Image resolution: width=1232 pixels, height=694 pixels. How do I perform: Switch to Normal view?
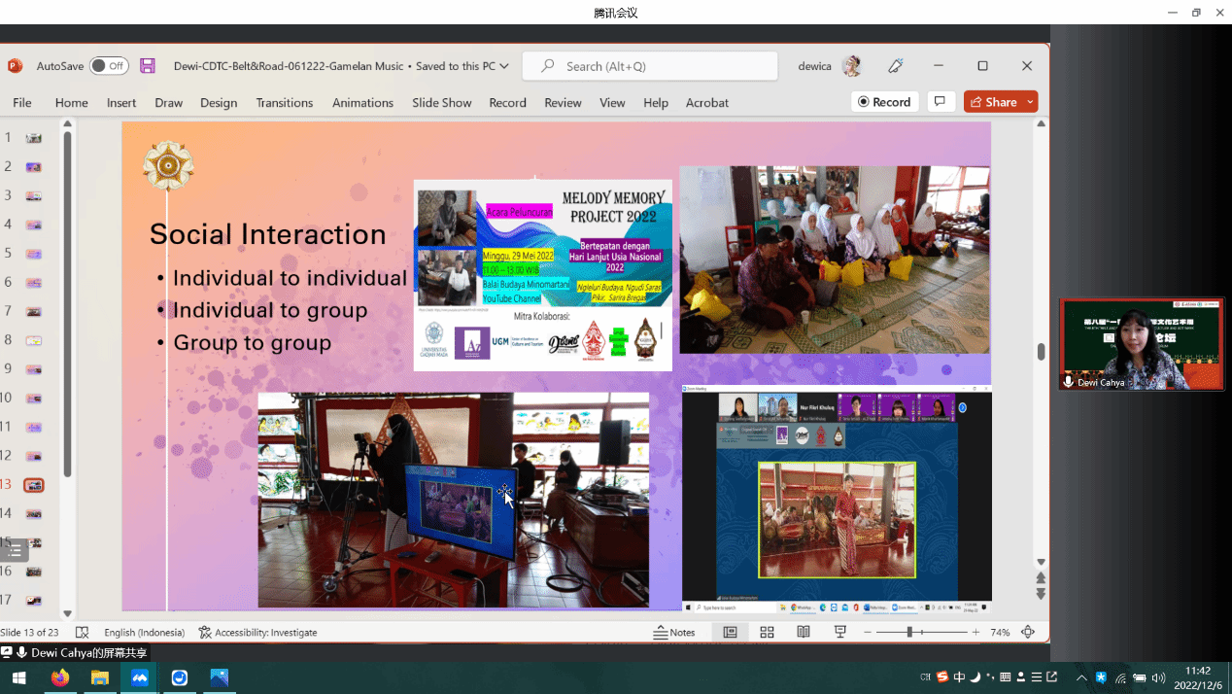730,632
